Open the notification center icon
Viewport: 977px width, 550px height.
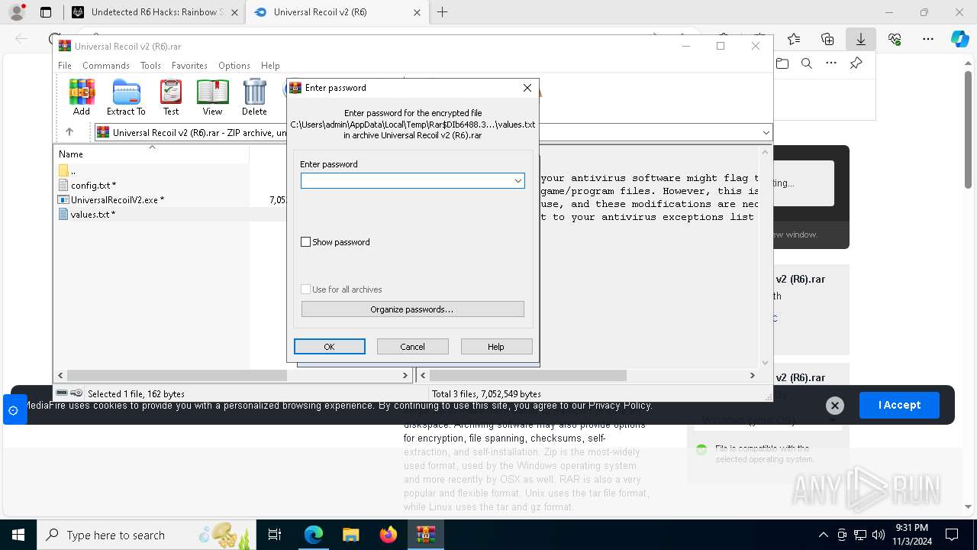point(952,535)
